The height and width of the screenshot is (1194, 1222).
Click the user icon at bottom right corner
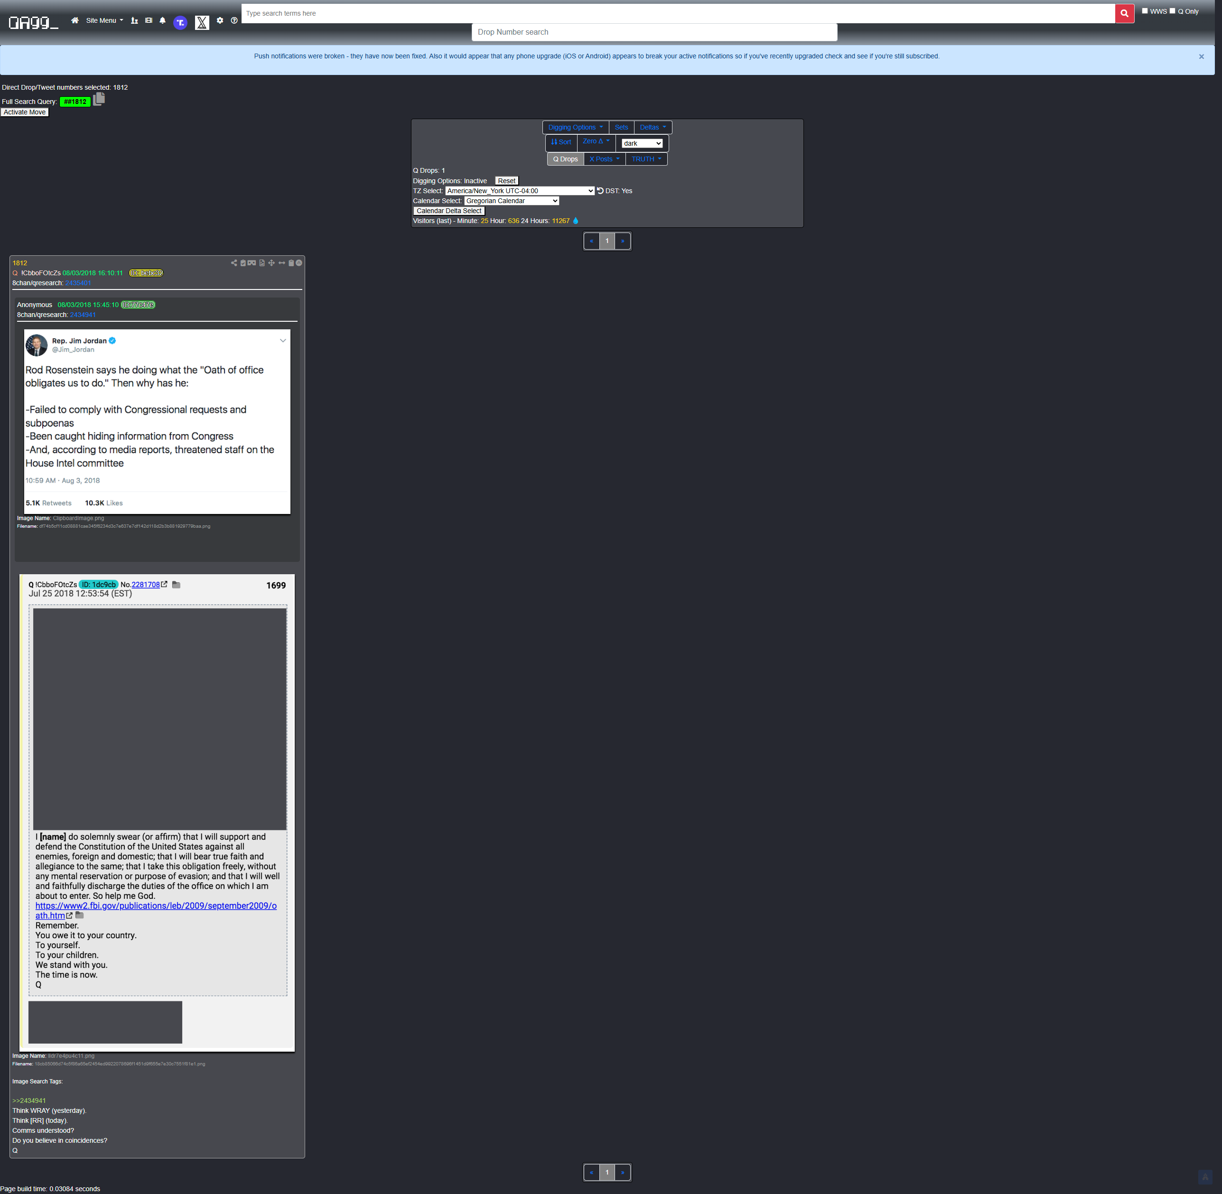(x=1204, y=1177)
